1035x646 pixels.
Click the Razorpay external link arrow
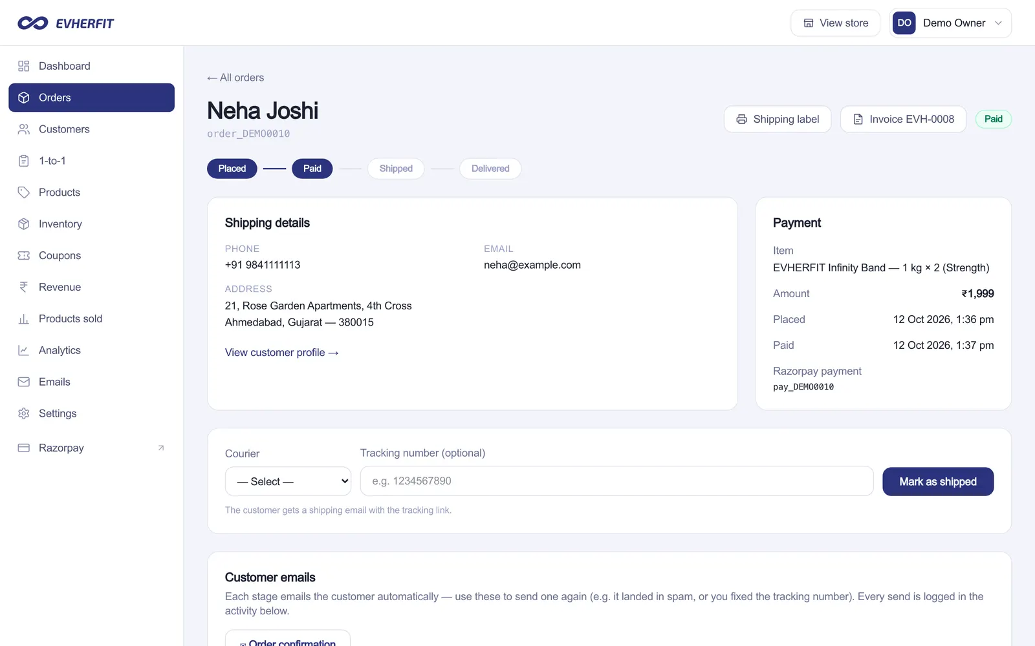(x=161, y=448)
